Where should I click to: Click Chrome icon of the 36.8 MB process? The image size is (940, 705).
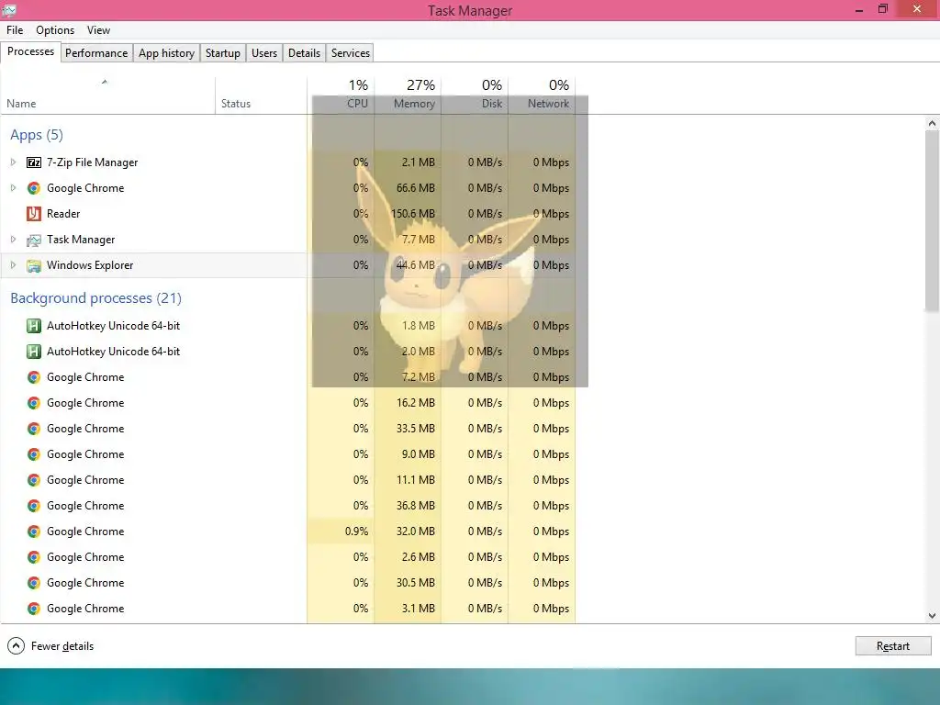pyautogui.click(x=34, y=506)
